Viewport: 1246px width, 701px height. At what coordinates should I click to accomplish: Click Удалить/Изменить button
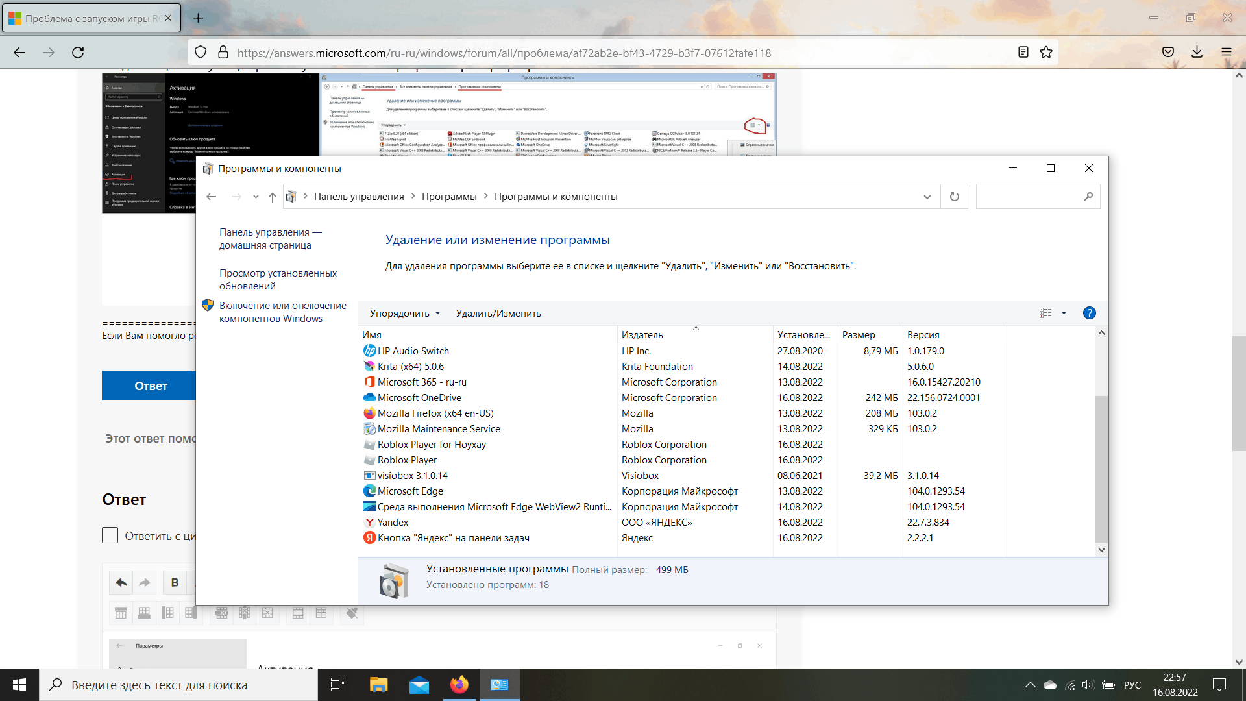[x=498, y=313]
